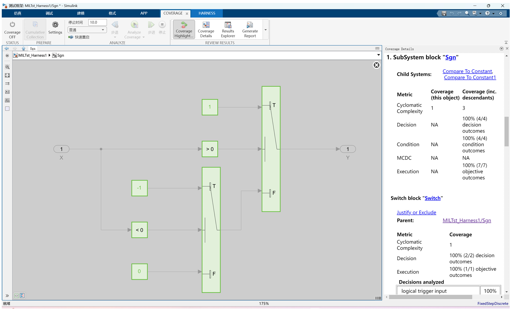The width and height of the screenshot is (515, 309).
Task: Click the Generate Report icon
Action: point(250,29)
